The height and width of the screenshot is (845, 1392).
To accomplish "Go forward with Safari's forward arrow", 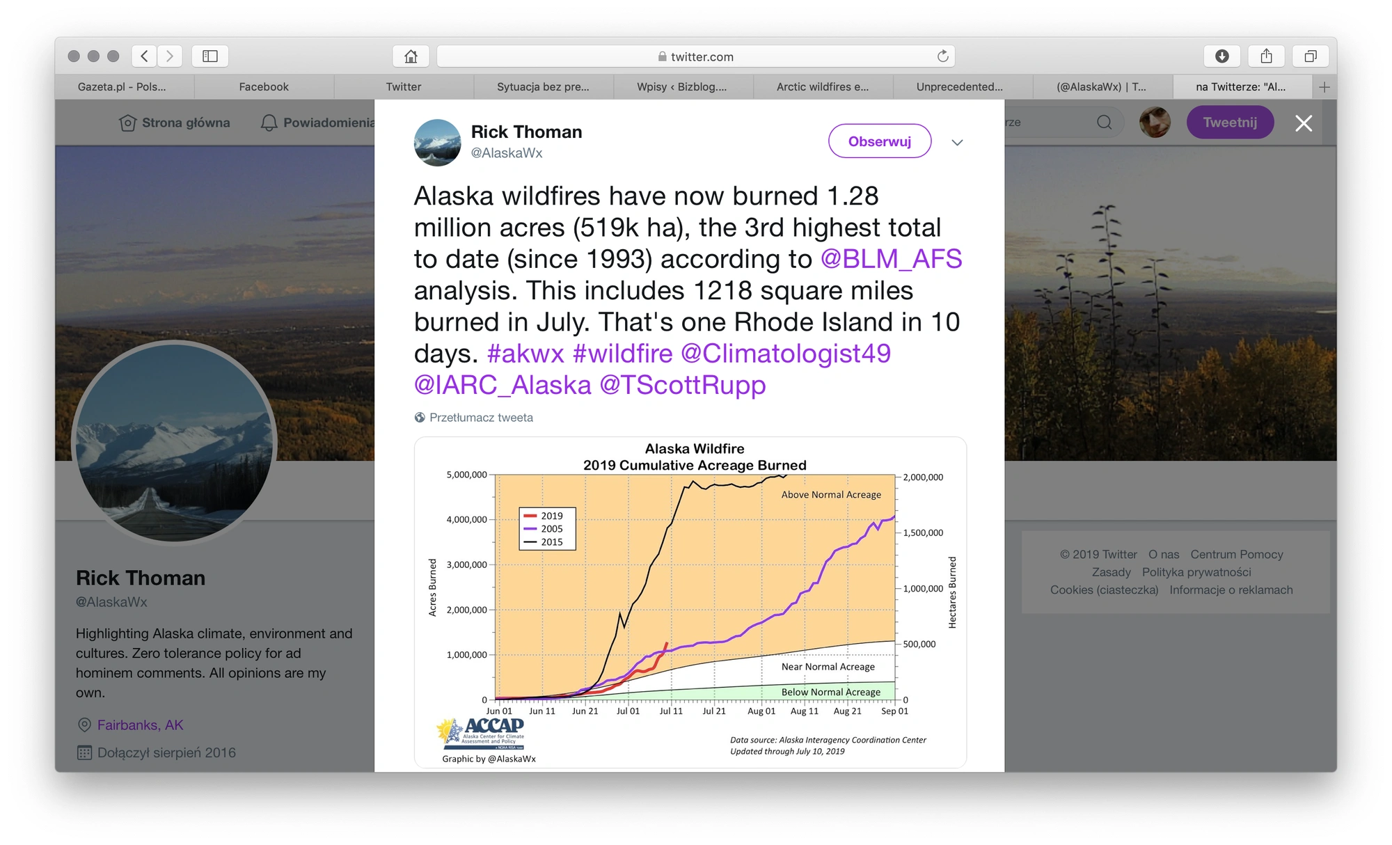I will (170, 56).
